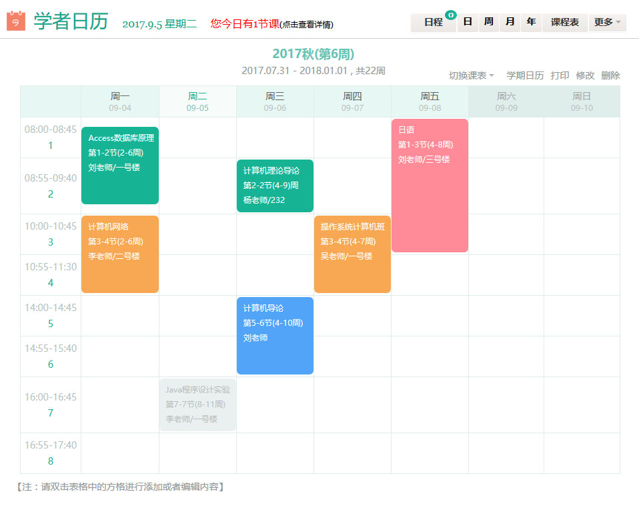639x506 pixels.
Task: Click the 08:55-09:40 period 2 row label
Action: click(x=51, y=186)
